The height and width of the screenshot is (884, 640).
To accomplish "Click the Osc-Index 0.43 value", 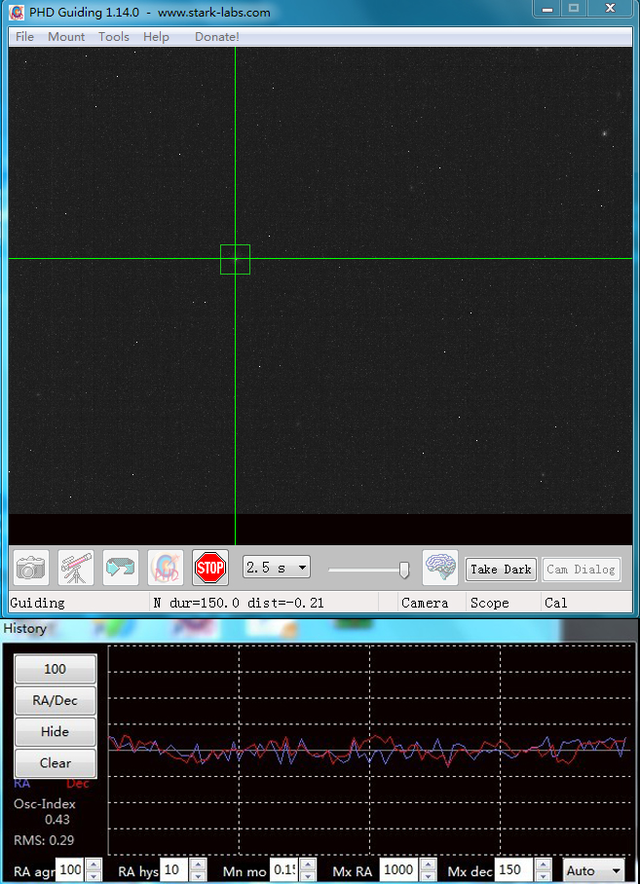I will (x=57, y=820).
